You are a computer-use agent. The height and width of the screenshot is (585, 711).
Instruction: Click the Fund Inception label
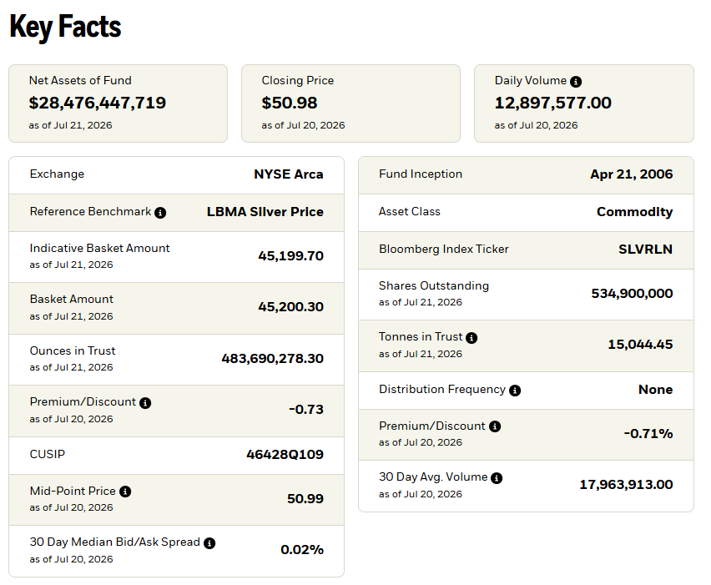coord(421,174)
